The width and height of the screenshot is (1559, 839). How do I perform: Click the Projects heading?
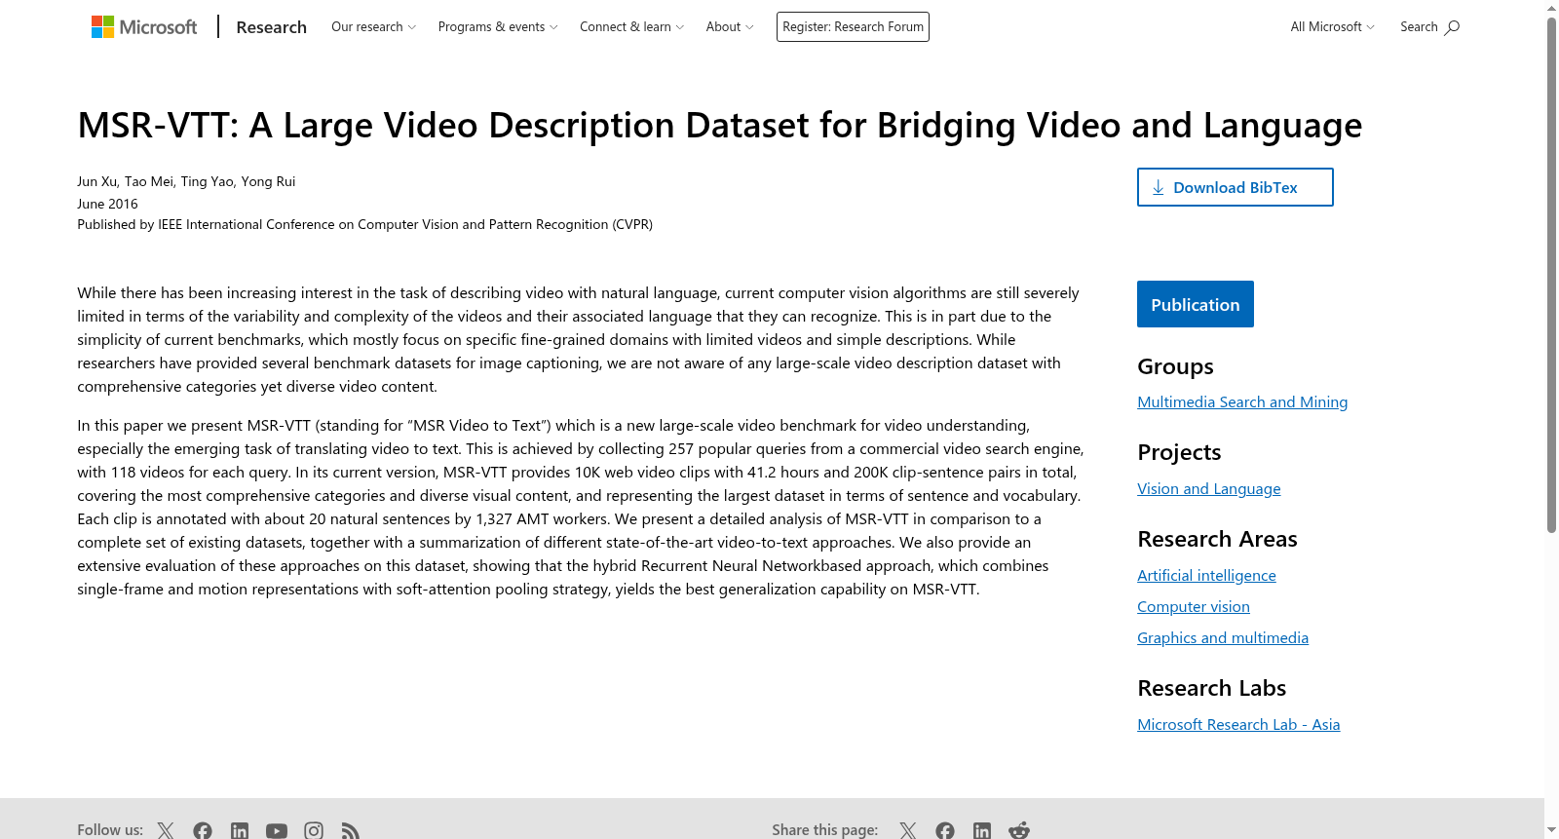pos(1179,452)
